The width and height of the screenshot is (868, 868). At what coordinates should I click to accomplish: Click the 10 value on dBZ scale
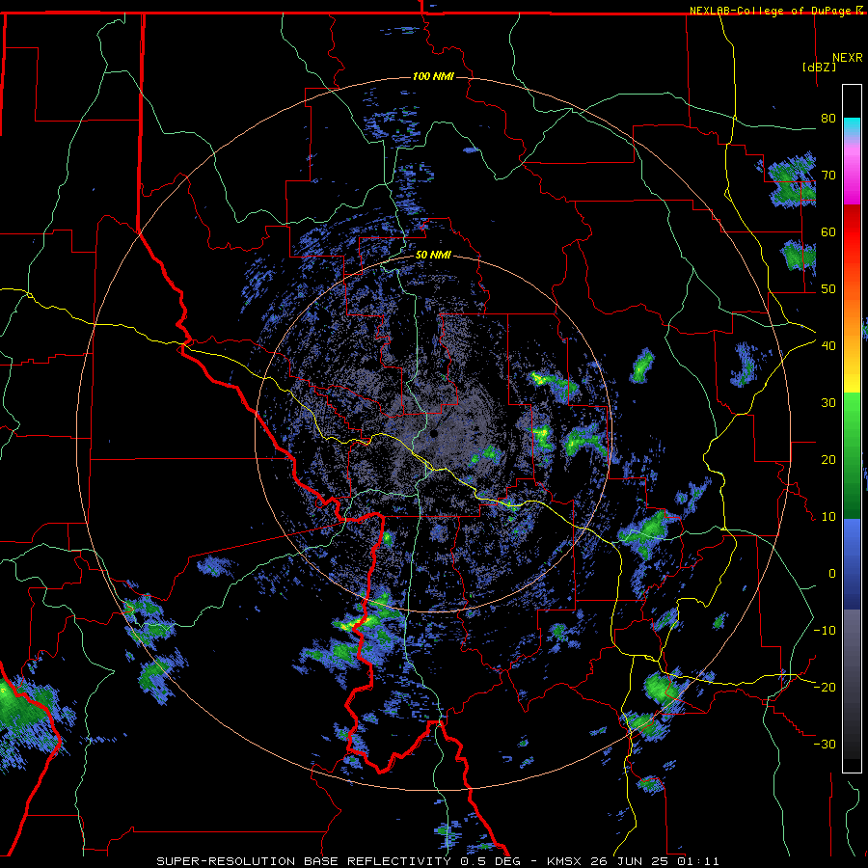(828, 517)
